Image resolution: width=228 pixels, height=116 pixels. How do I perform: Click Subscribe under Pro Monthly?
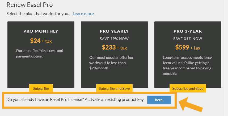41,88
